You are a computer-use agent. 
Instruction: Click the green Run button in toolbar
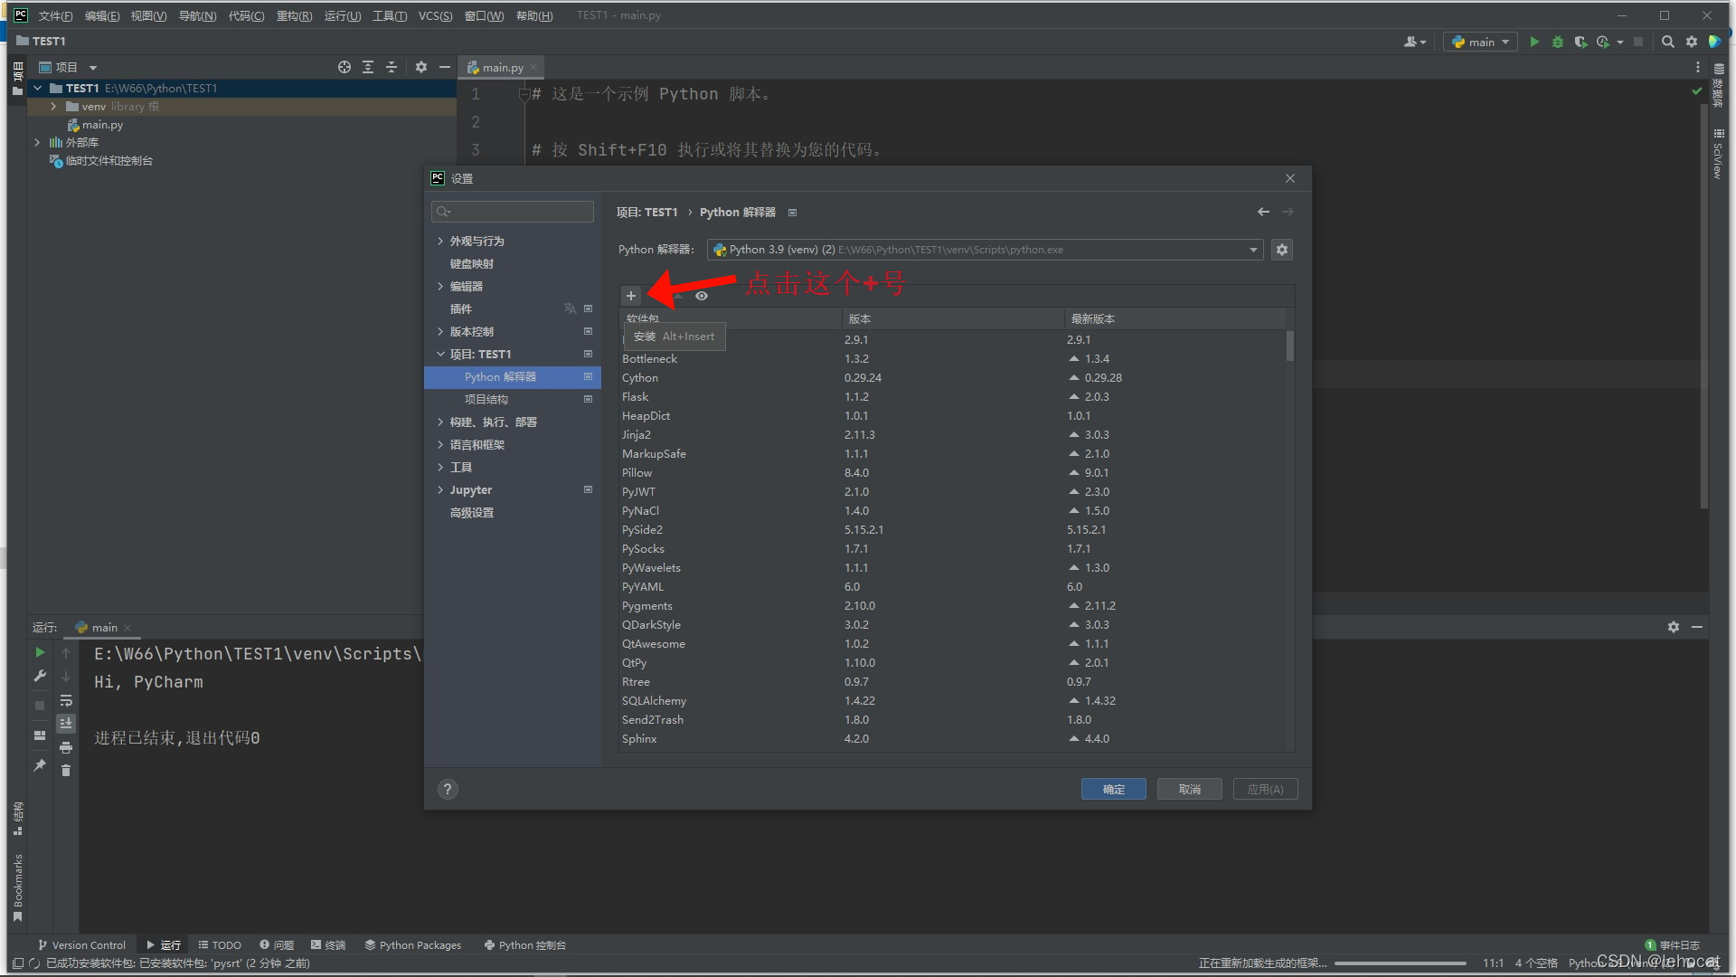pyautogui.click(x=1534, y=42)
